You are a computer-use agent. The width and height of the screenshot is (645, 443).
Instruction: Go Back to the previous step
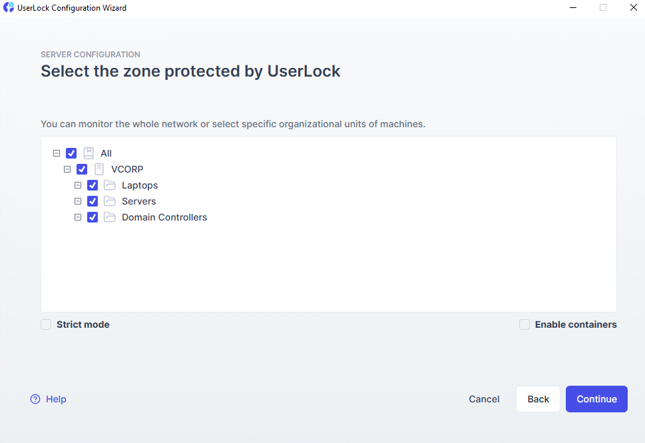538,399
